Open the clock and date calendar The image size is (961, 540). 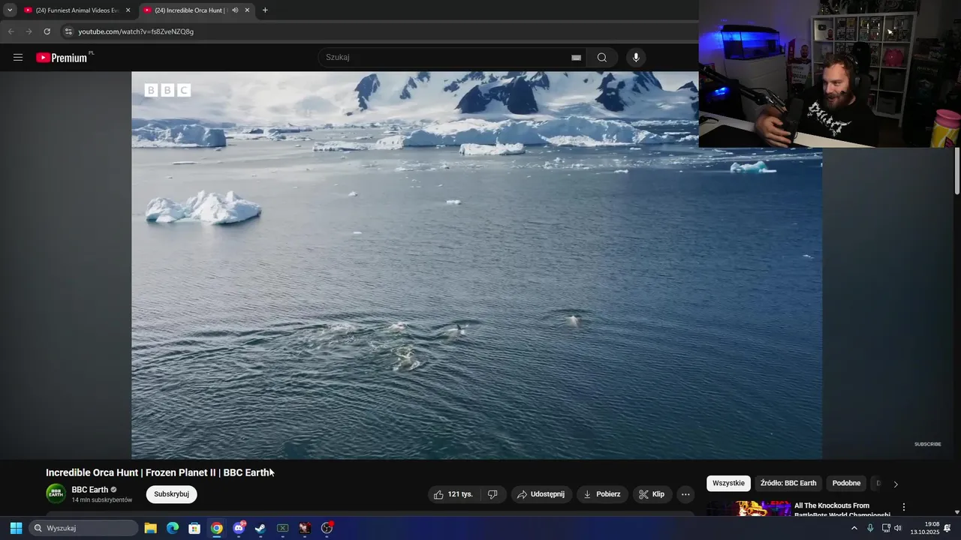(925, 528)
